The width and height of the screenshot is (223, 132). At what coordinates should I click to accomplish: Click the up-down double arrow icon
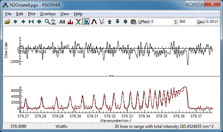[x=125, y=22]
